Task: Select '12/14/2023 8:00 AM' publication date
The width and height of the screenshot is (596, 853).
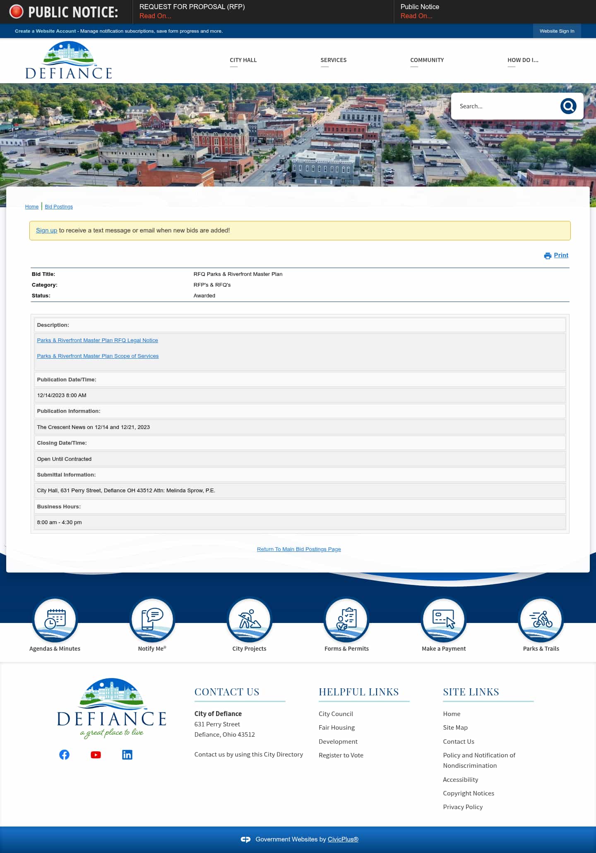Action: click(62, 395)
